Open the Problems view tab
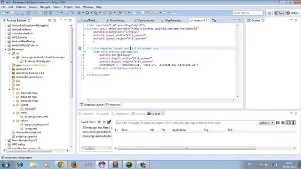Viewport: 301px width, 169px height. click(86, 114)
